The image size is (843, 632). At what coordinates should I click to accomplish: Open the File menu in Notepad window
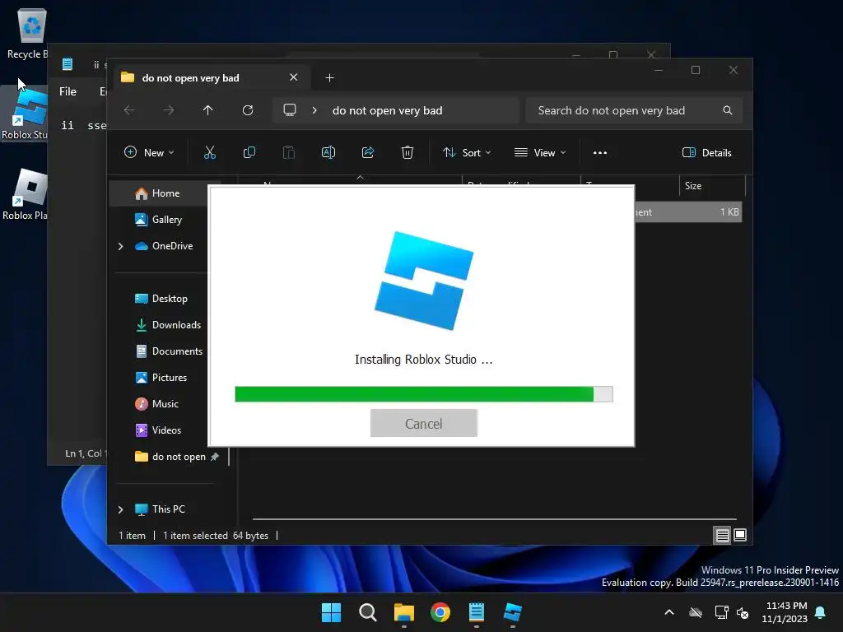coord(68,91)
